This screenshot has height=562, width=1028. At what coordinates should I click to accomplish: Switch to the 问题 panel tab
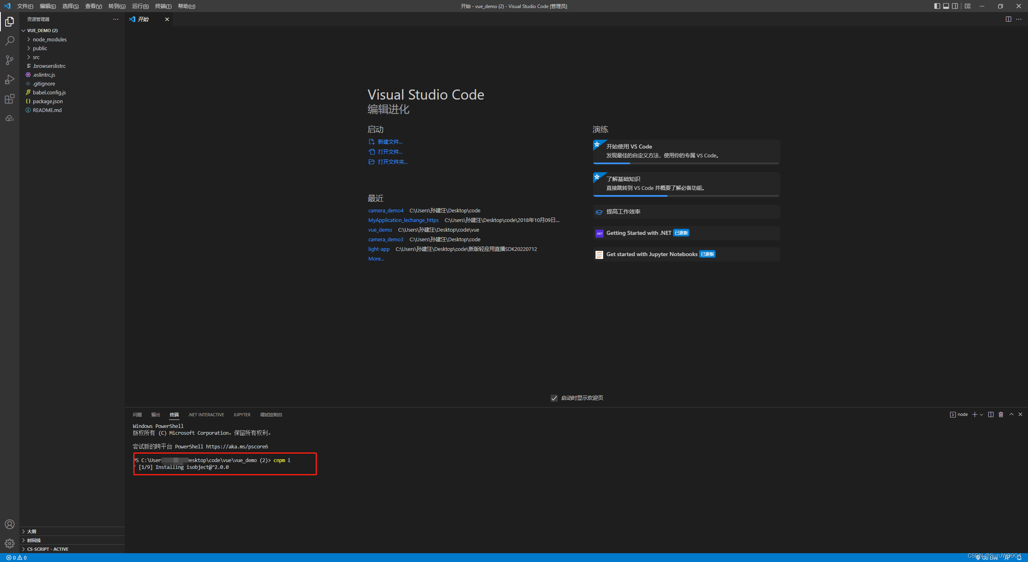pos(137,415)
